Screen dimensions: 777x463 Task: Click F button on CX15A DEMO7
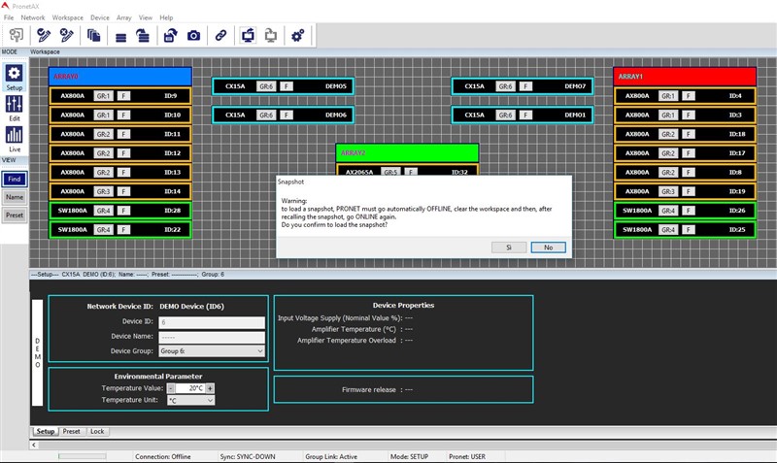pos(525,86)
